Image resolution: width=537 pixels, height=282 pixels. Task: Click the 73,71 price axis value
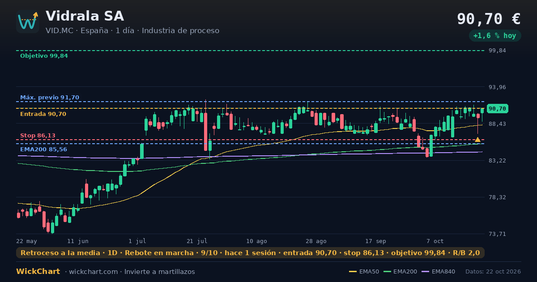[496, 234]
